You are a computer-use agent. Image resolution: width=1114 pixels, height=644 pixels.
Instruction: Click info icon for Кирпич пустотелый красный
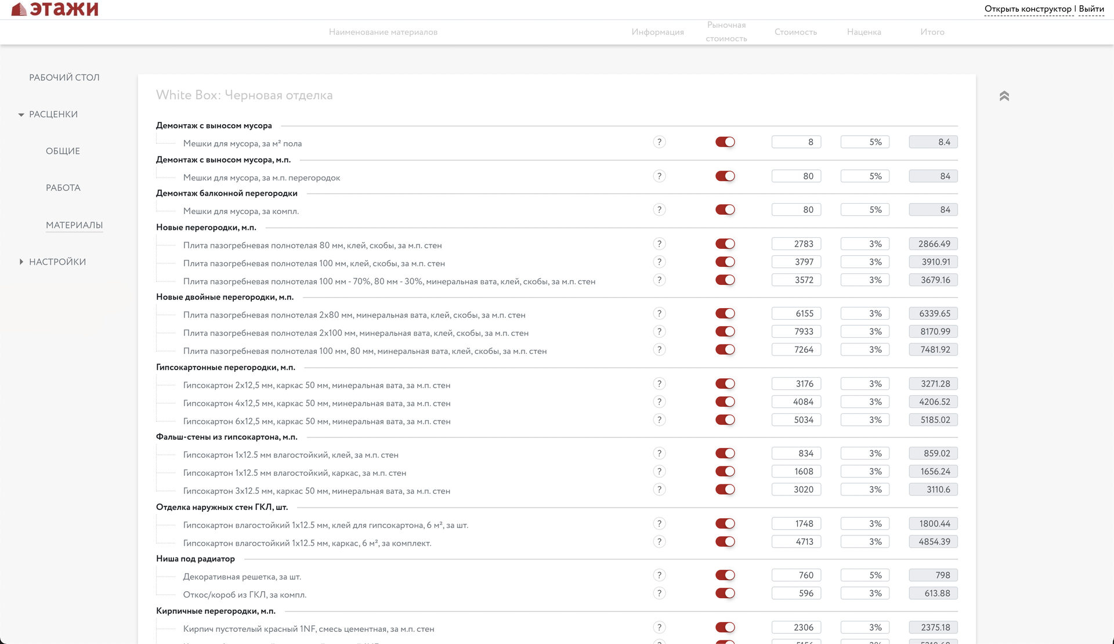(x=659, y=628)
